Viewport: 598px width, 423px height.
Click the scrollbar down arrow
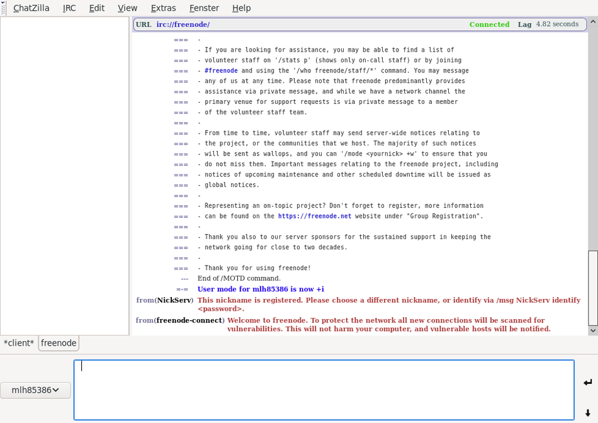click(x=593, y=330)
